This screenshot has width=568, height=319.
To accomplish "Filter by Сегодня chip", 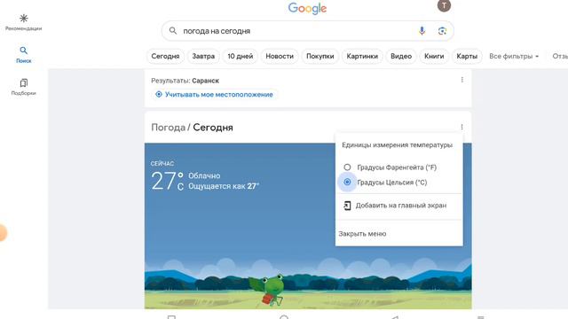I will [x=165, y=57].
